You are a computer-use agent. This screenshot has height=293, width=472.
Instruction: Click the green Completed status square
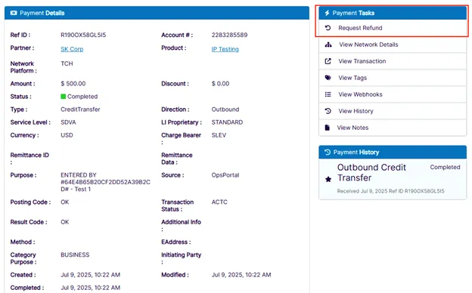[x=64, y=97]
